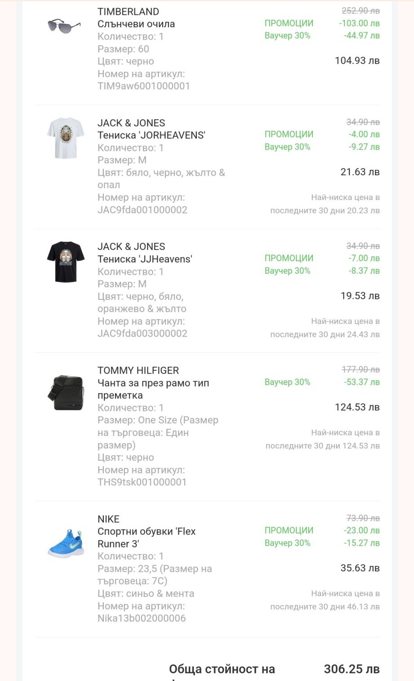Open the Тениска 'JJHeavens' product title
This screenshot has height=681, width=414.
(x=145, y=259)
